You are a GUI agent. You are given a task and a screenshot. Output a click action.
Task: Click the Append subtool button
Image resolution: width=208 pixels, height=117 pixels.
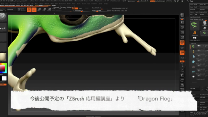(204, 102)
